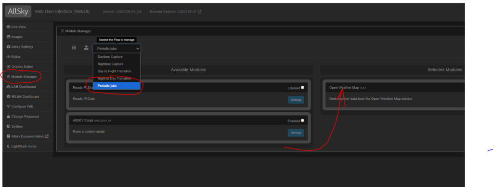493x187 pixels.
Task: Click the Available Modules header
Action: pyautogui.click(x=188, y=69)
